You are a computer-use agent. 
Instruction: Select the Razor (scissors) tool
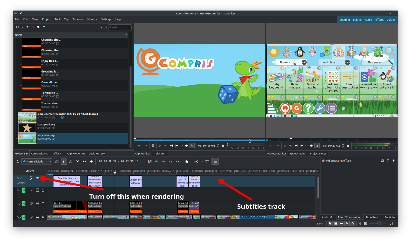pyautogui.click(x=71, y=162)
